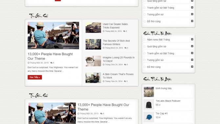220x124 pixels.
Task: Click featured photo in bottom Tin Gốm Sứ block
Action: point(52,113)
